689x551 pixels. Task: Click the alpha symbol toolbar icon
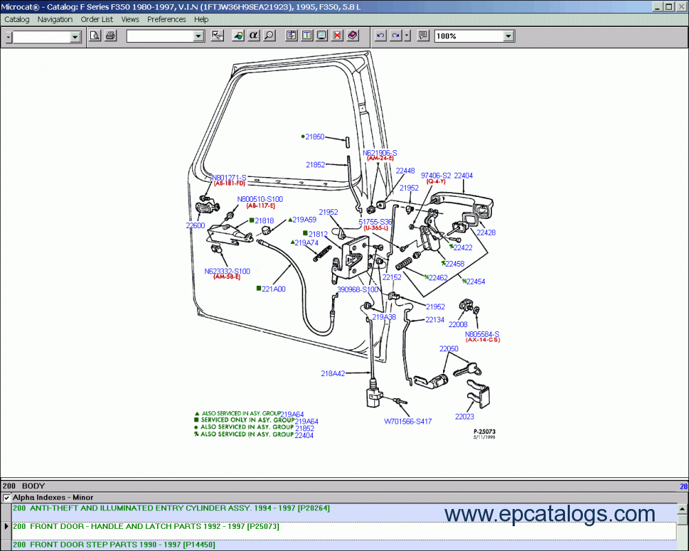click(253, 36)
